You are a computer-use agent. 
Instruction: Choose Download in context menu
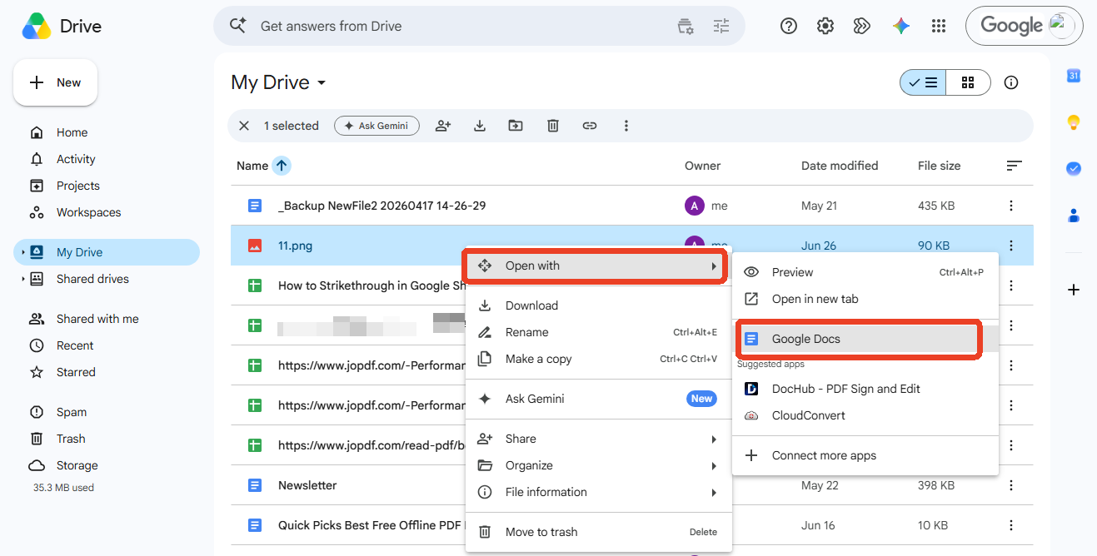(599, 305)
